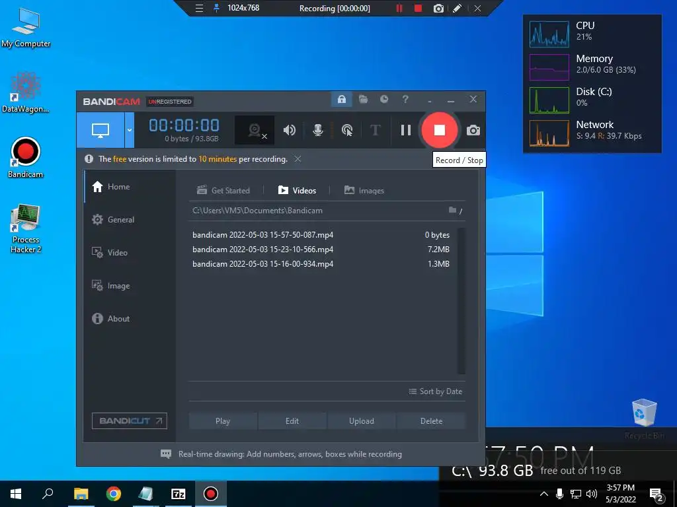
Task: Show hidden system tray icons chevron
Action: (x=544, y=494)
